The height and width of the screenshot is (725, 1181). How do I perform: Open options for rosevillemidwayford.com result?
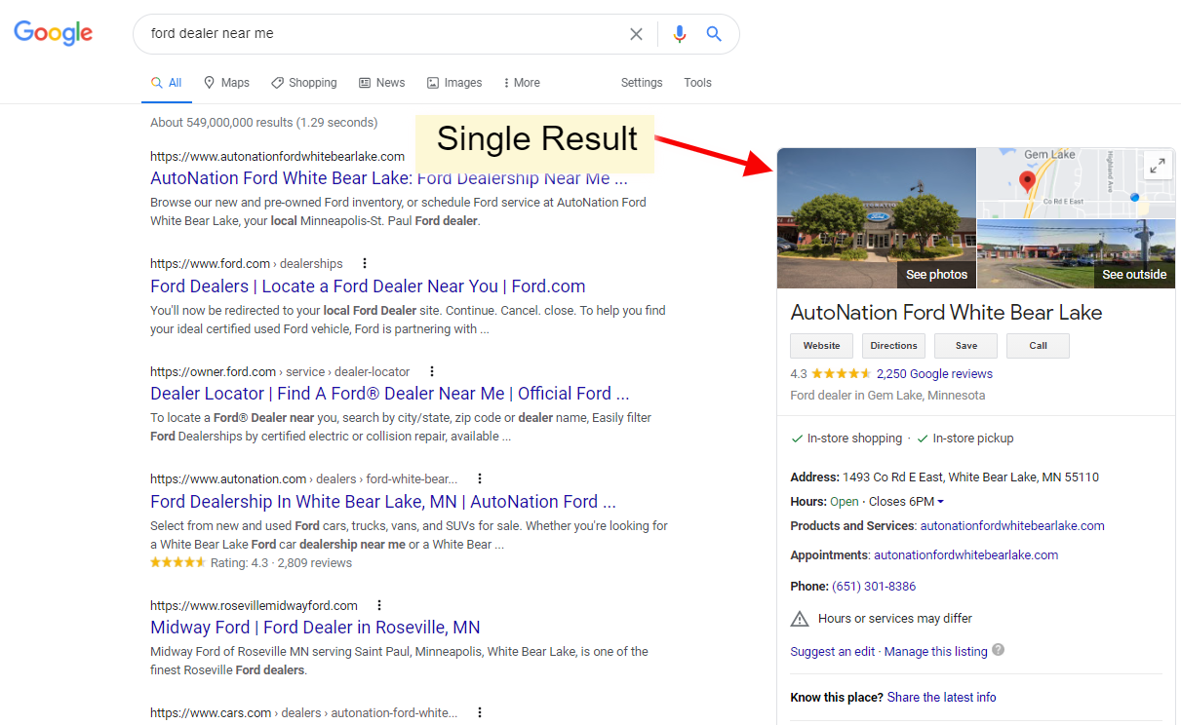click(x=379, y=605)
